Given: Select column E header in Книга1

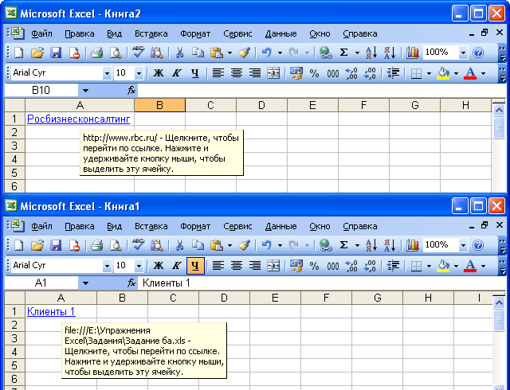Looking at the screenshot, I should pos(275,298).
